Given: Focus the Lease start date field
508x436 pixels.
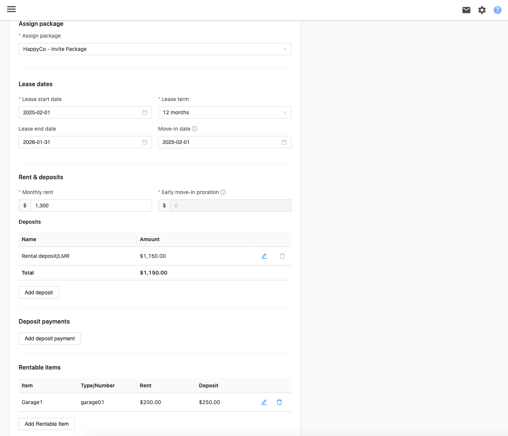Looking at the screenshot, I should click(x=85, y=112).
